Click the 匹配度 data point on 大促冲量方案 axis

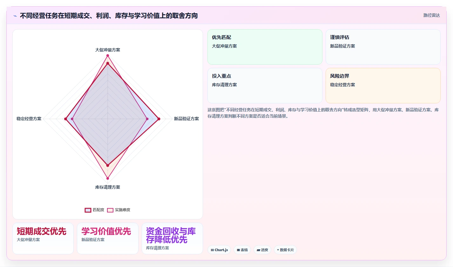(x=108, y=64)
